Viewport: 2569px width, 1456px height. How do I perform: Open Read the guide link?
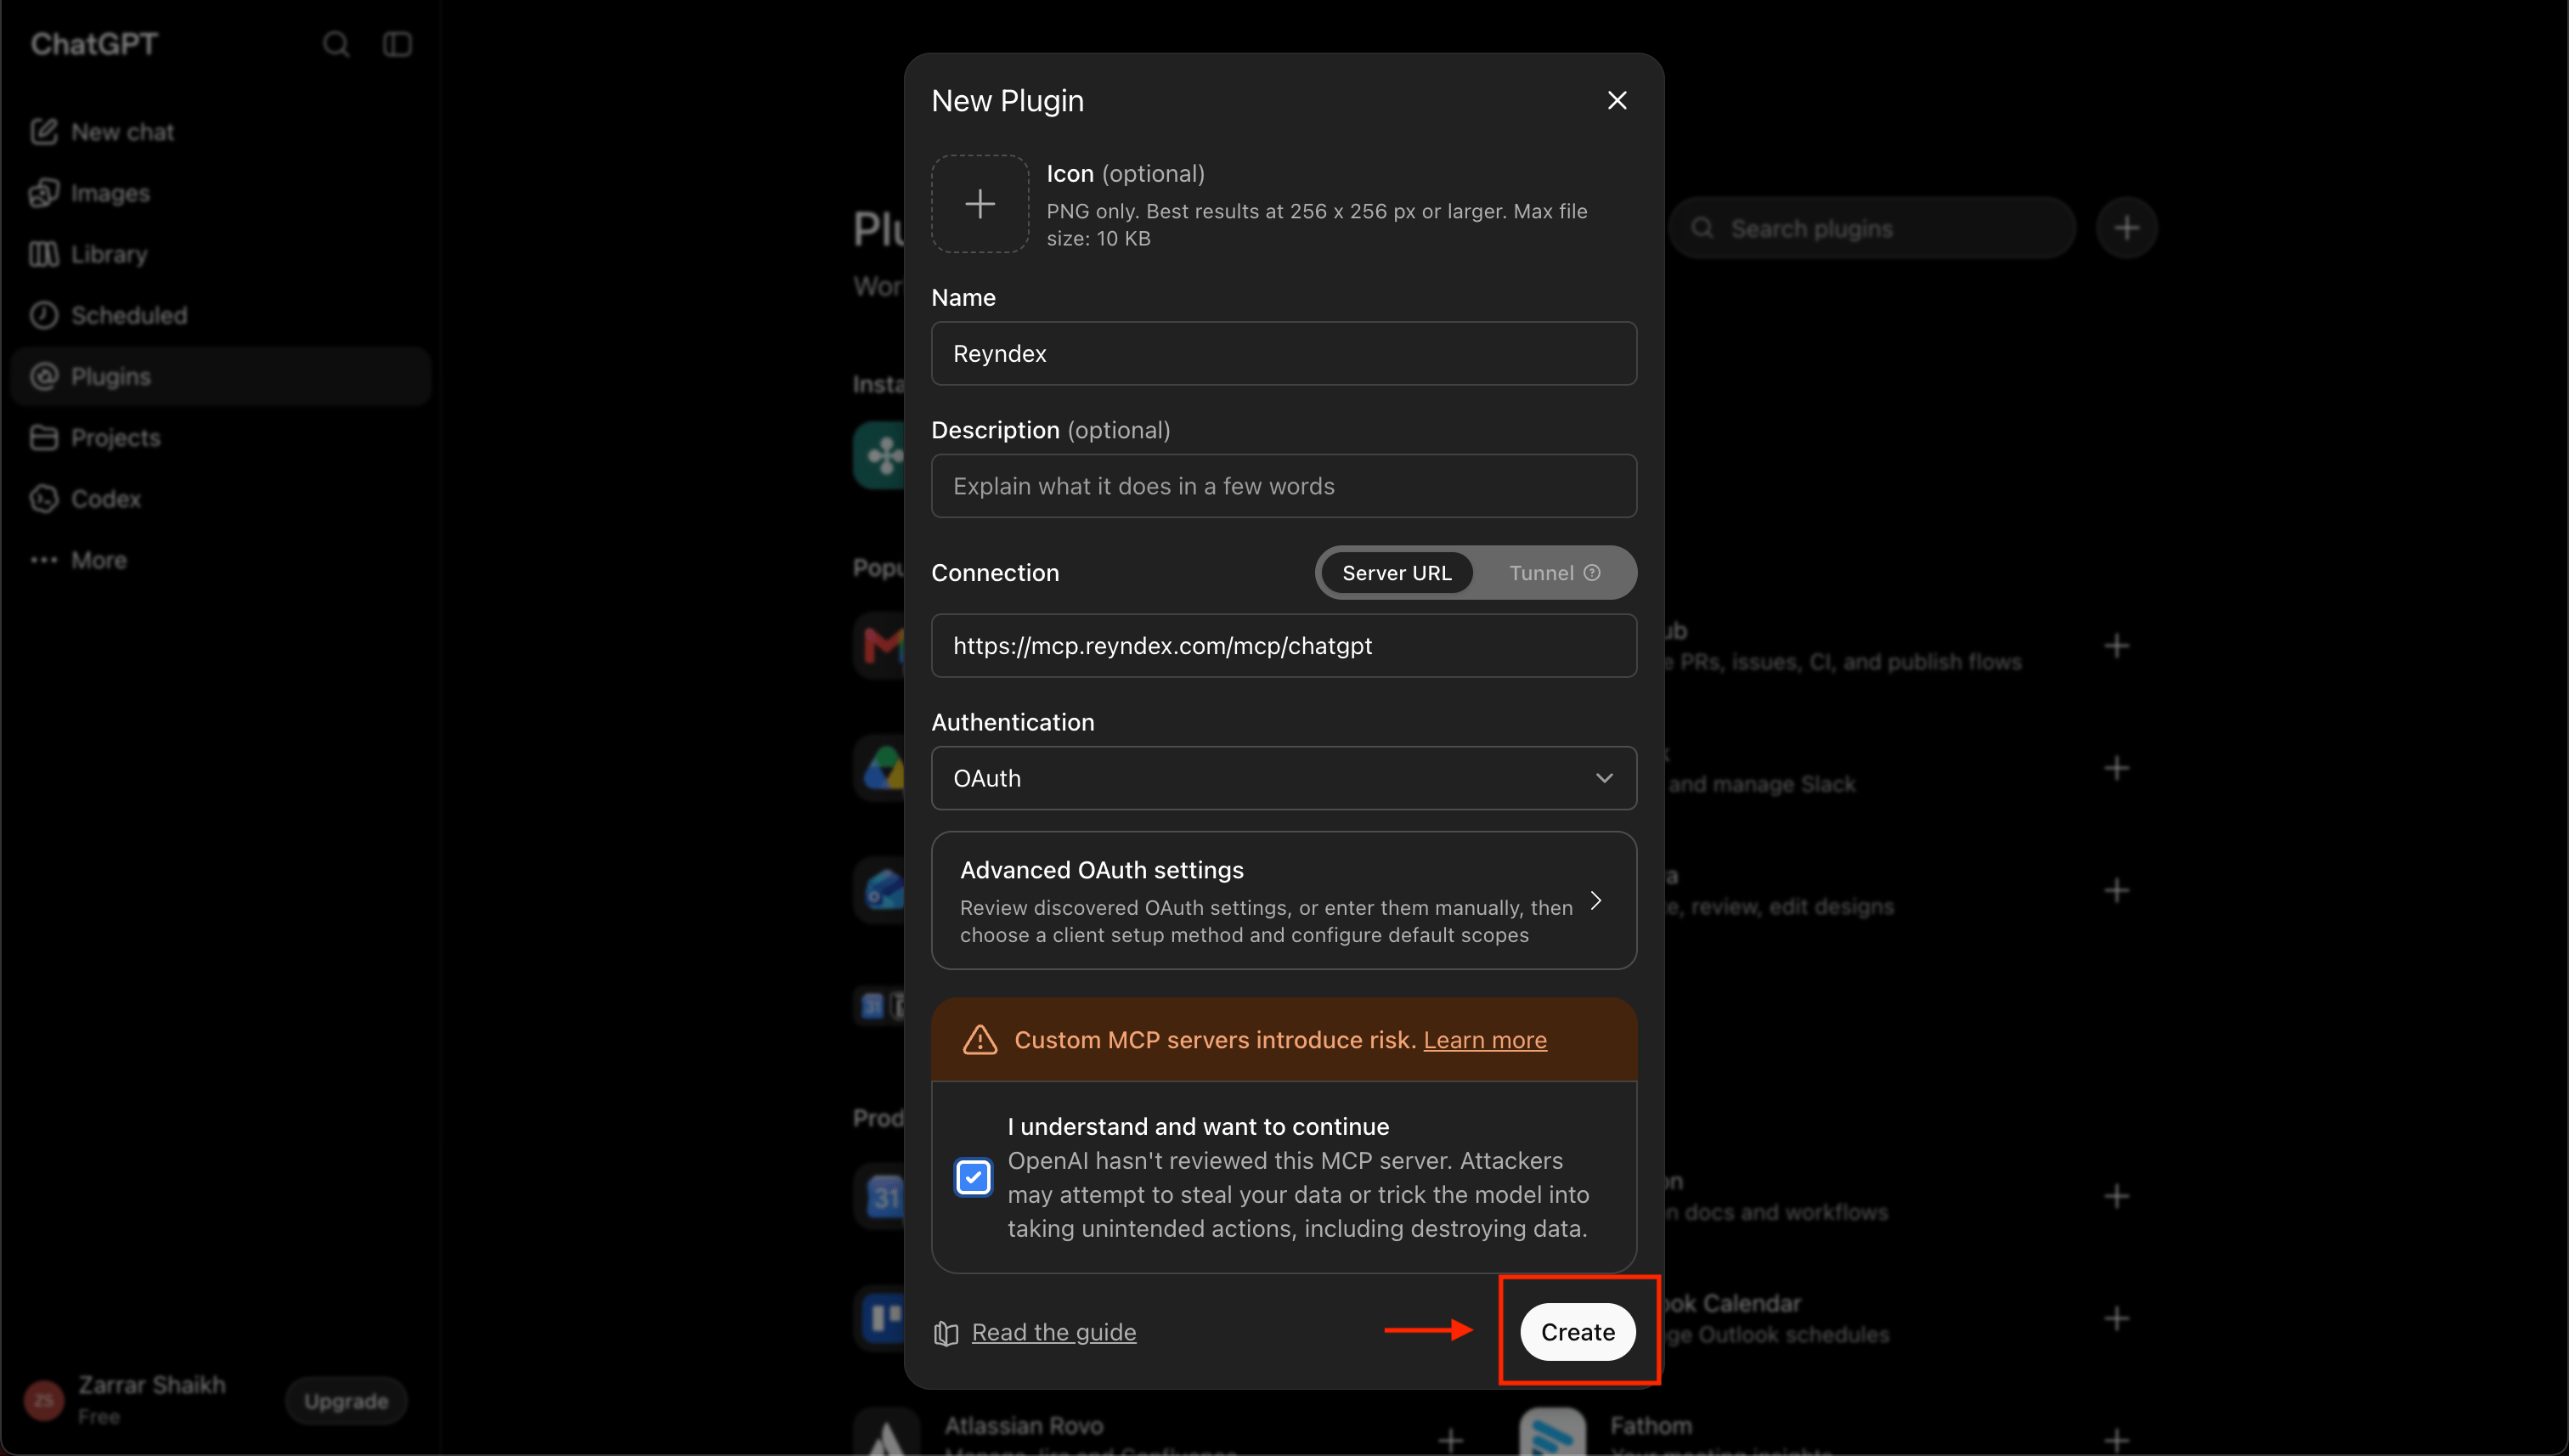pyautogui.click(x=1054, y=1332)
